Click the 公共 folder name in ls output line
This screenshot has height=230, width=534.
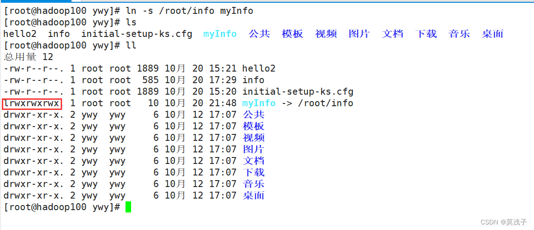point(259,34)
